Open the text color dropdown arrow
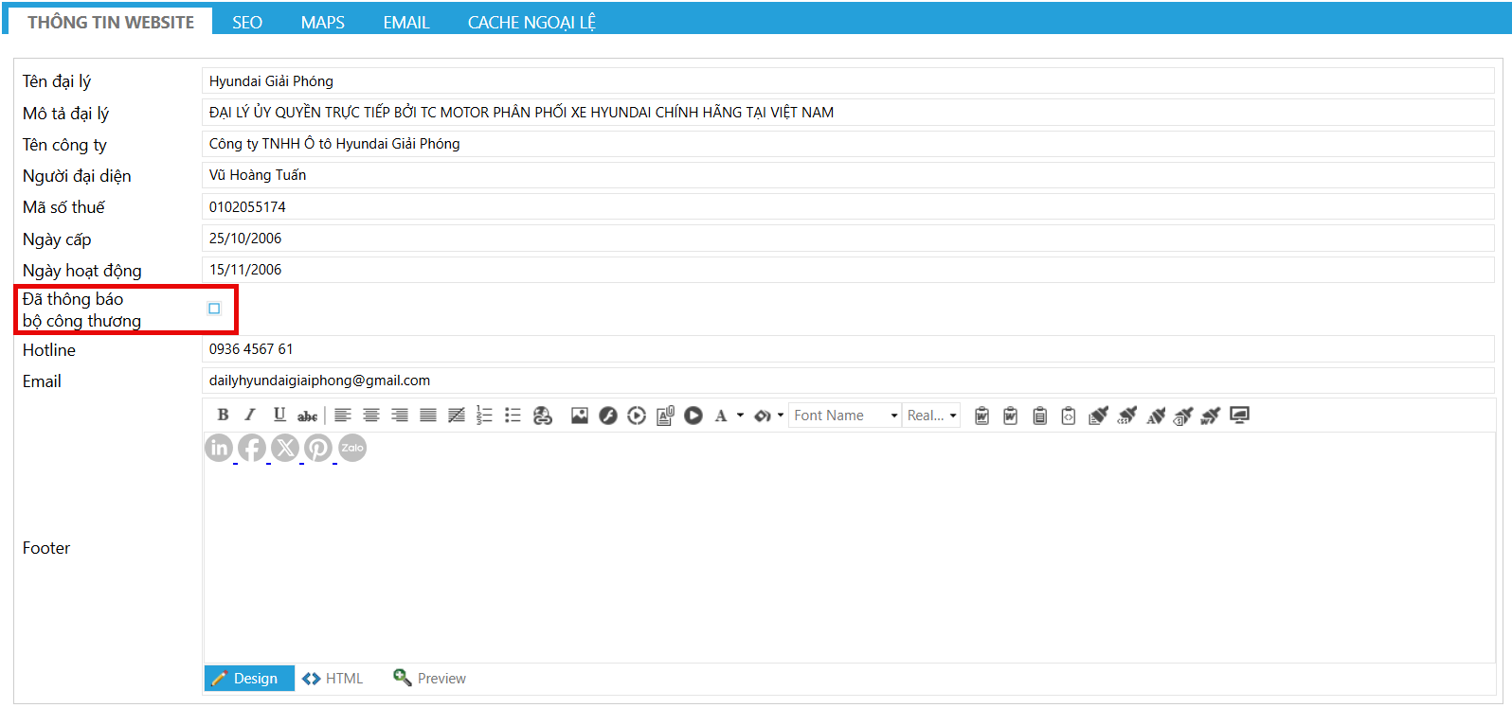This screenshot has height=708, width=1512. [x=740, y=416]
